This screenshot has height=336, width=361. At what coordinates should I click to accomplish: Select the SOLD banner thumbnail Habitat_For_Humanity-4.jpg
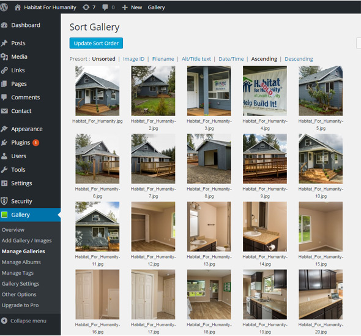tap(265, 91)
